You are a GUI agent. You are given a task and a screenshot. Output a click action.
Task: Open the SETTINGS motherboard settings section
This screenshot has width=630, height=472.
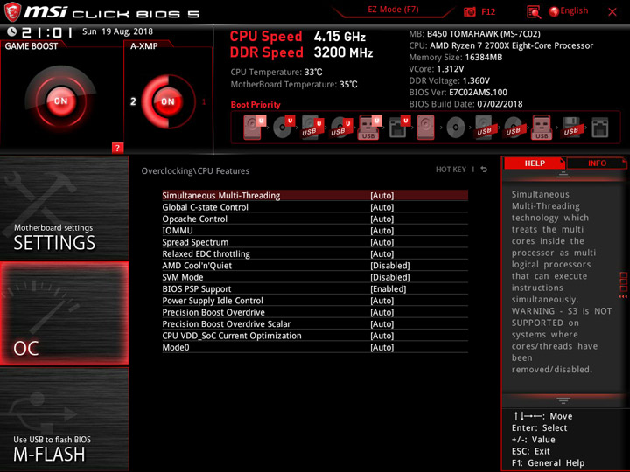tap(64, 208)
